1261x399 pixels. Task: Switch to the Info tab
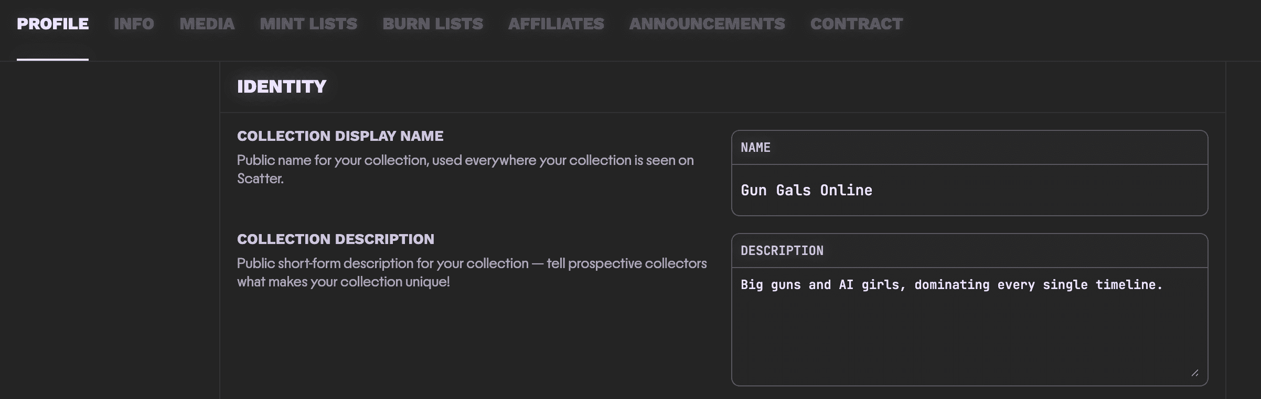(x=134, y=24)
